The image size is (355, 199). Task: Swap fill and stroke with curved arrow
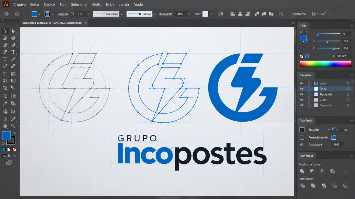pos(14,133)
